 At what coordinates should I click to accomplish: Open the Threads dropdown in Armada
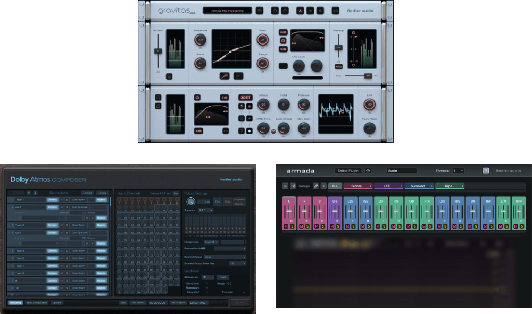[458, 171]
